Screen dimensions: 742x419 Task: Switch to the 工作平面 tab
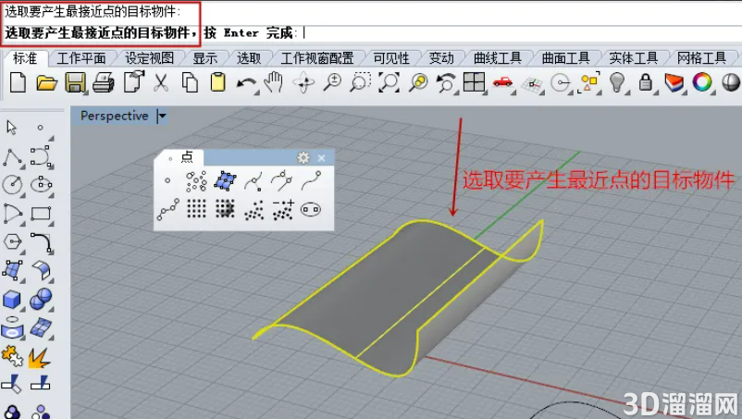click(81, 58)
